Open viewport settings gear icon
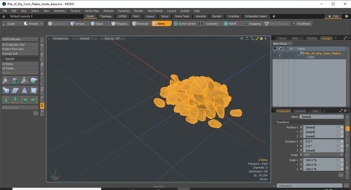 [x=261, y=39]
